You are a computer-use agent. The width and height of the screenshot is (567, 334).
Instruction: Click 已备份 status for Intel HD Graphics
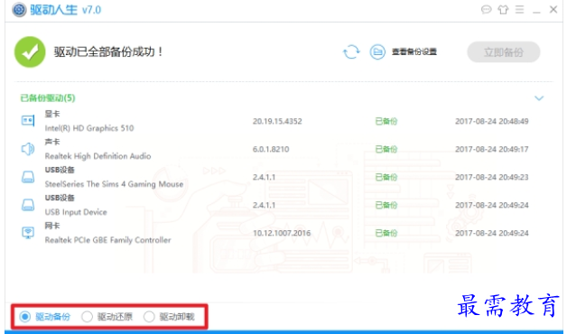coord(386,121)
